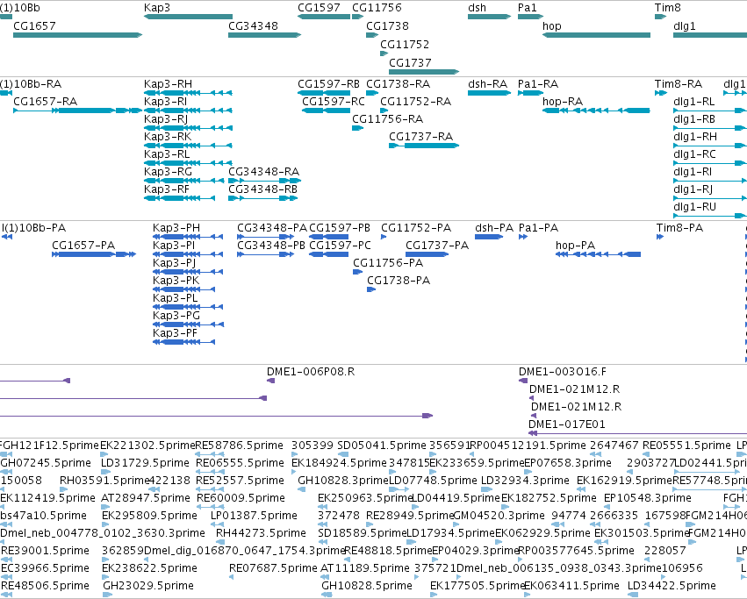Select the Kap3-RF transcript
The image size is (747, 599).
(x=180, y=198)
